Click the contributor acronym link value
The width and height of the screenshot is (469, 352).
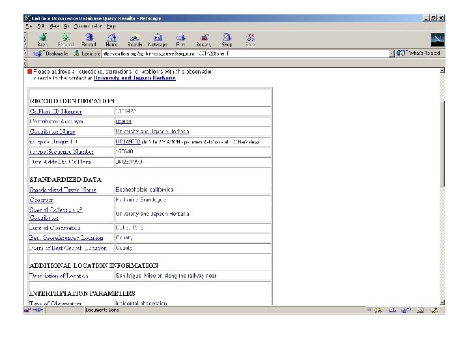[123, 121]
